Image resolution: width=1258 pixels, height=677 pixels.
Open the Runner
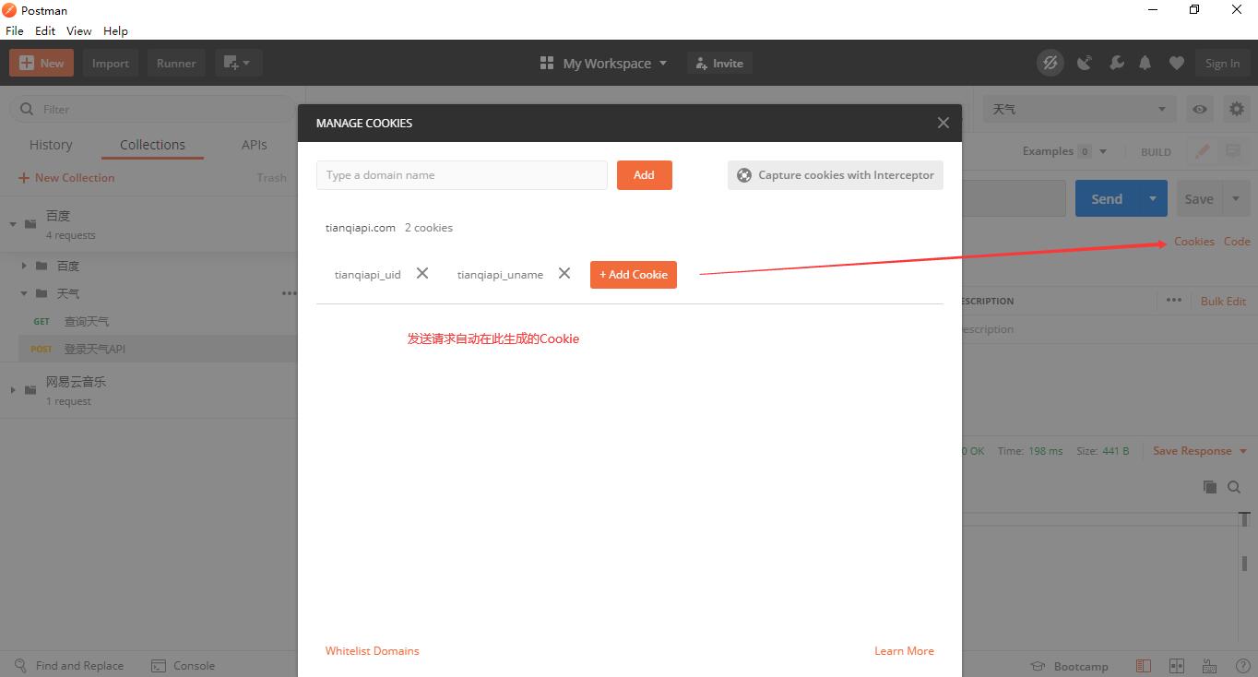176,63
